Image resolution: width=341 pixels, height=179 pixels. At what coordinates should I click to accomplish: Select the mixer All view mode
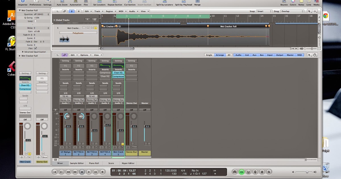point(229,55)
